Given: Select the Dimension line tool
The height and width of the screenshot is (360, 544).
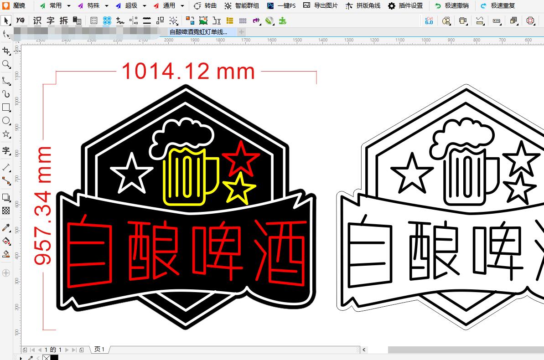Looking at the screenshot, I should tap(6, 168).
